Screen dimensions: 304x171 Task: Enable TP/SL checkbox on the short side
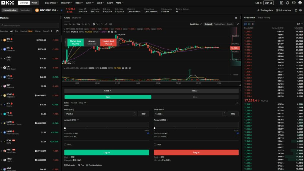point(155,145)
